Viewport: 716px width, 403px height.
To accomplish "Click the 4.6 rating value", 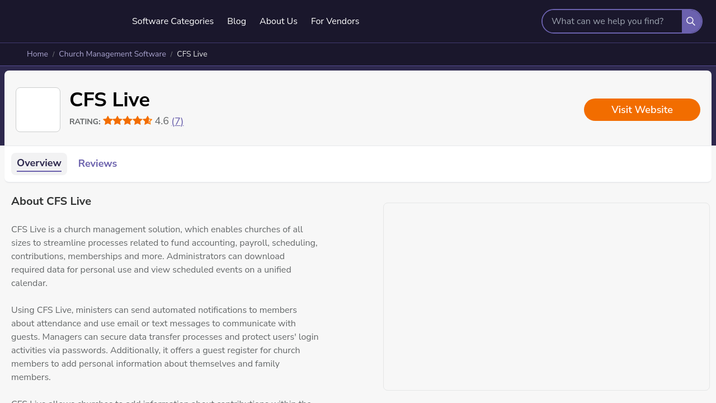I will click(x=162, y=121).
